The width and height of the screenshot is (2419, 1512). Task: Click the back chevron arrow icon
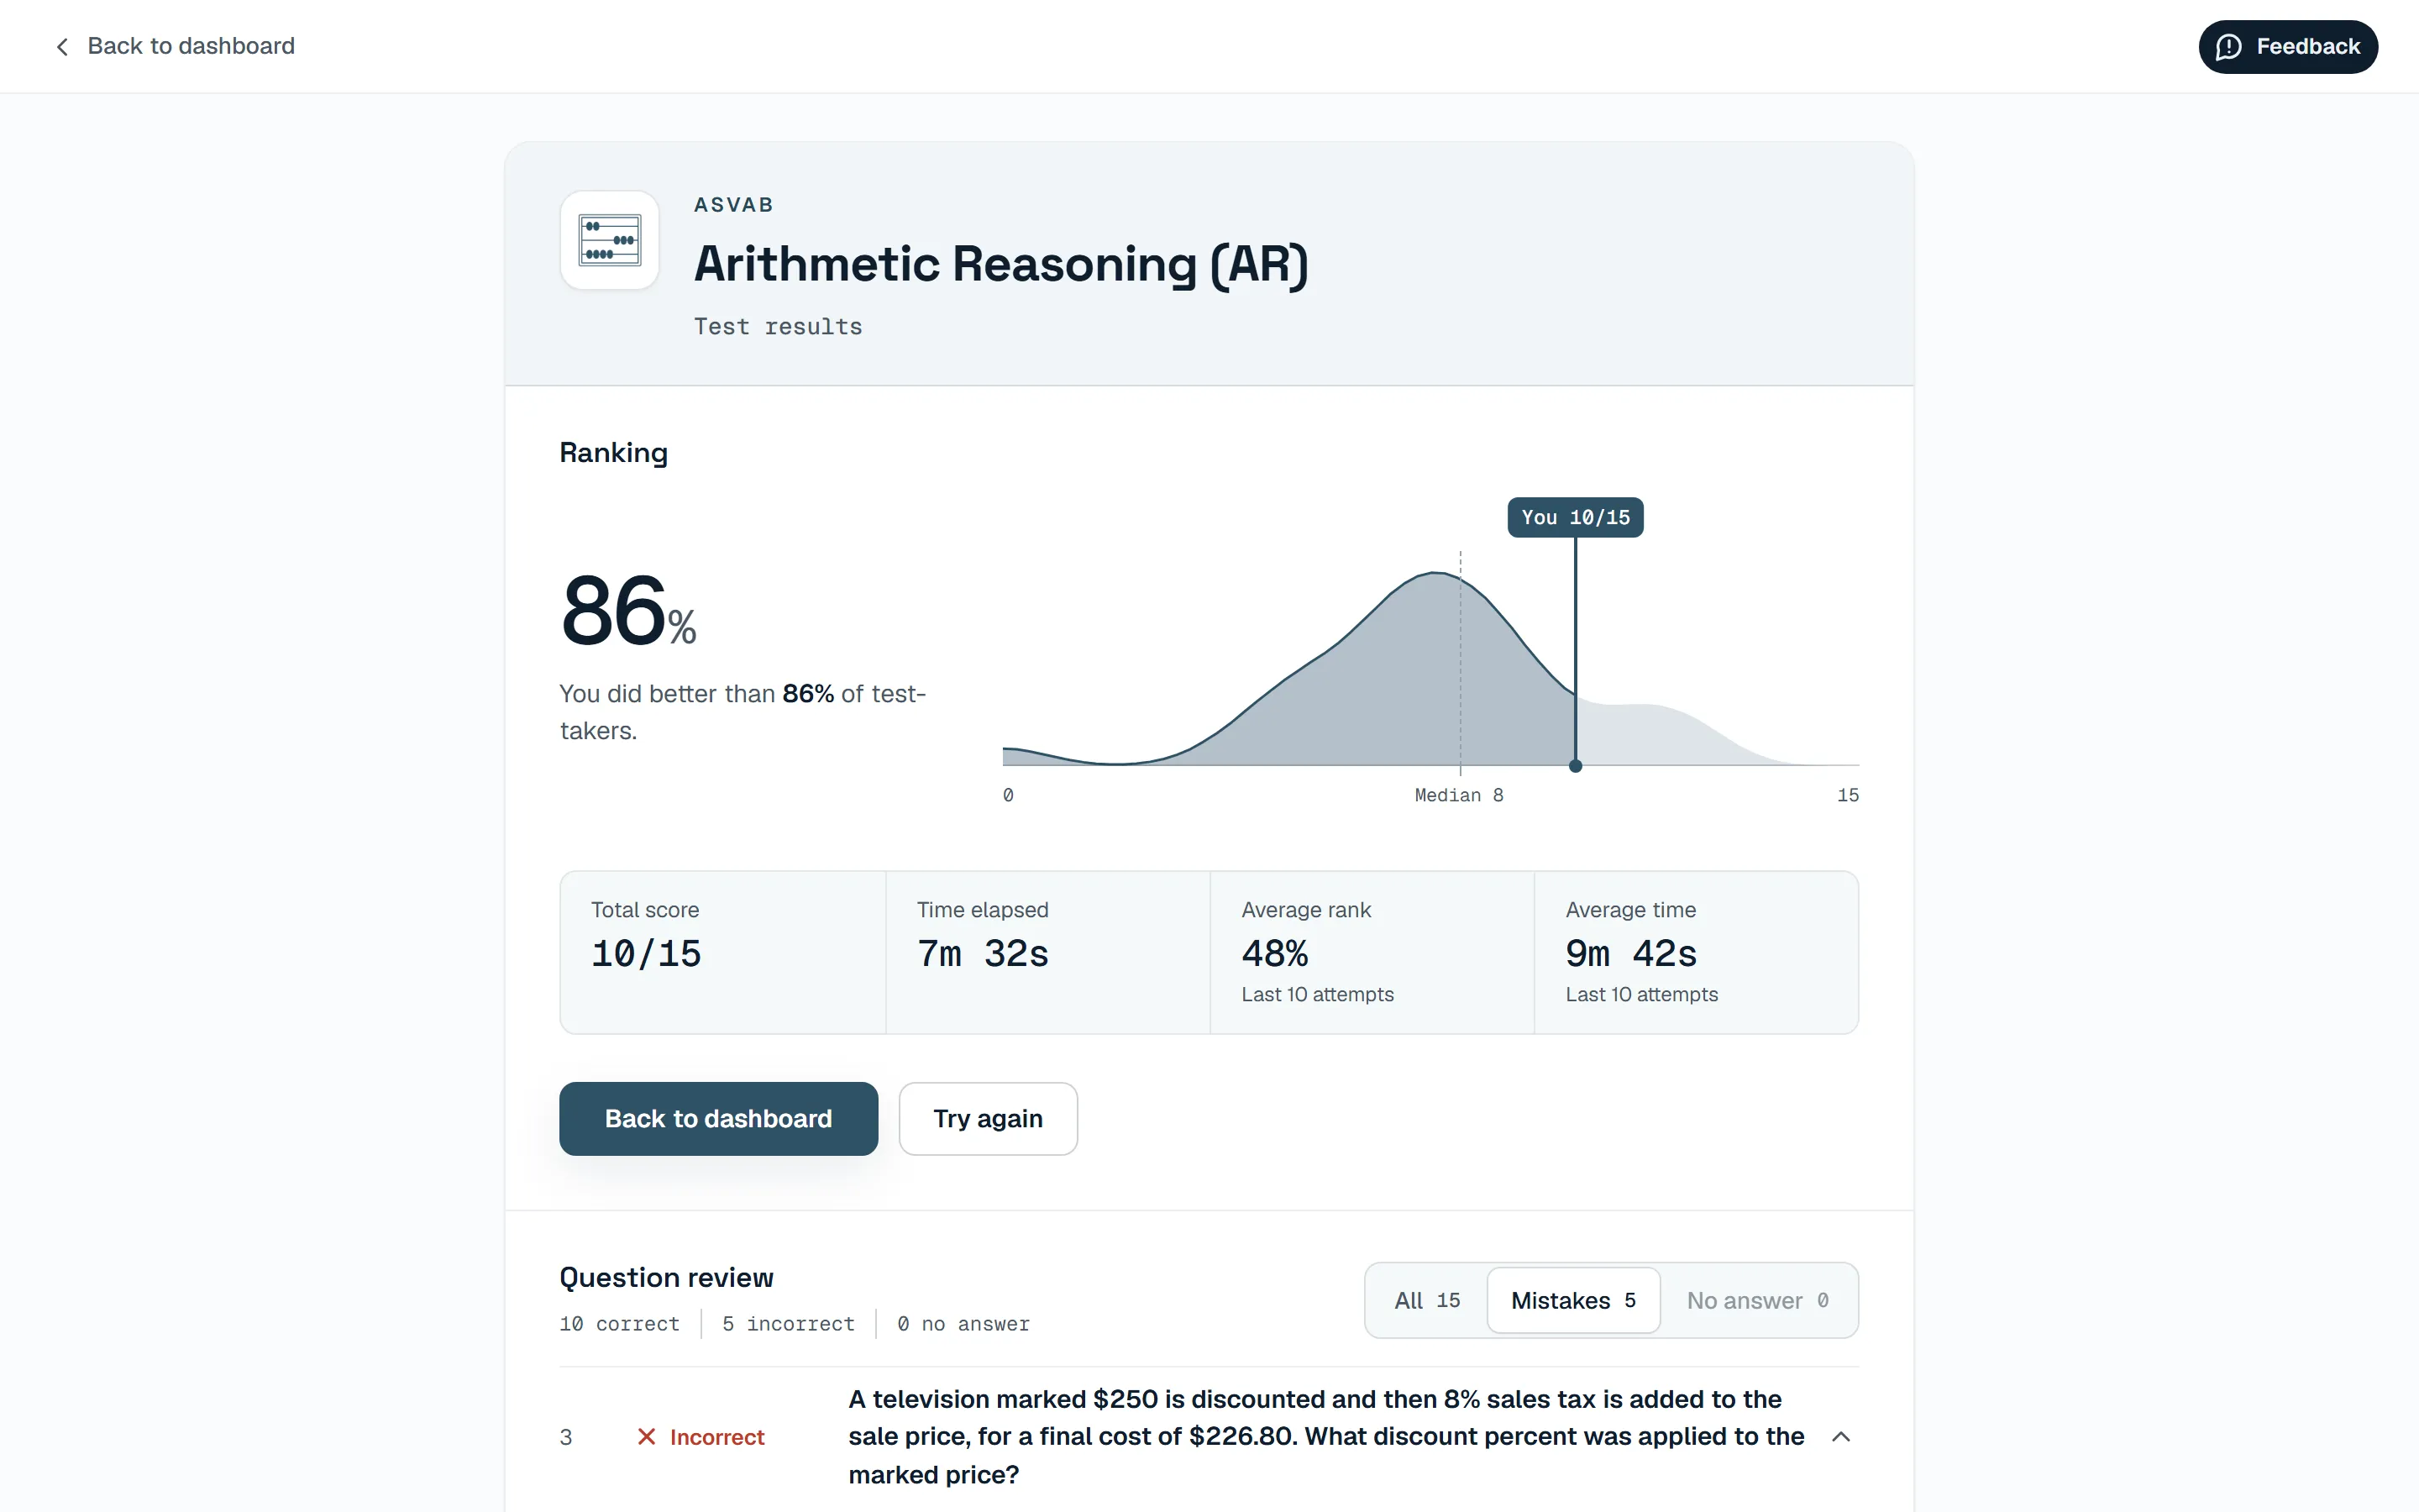coord(62,47)
